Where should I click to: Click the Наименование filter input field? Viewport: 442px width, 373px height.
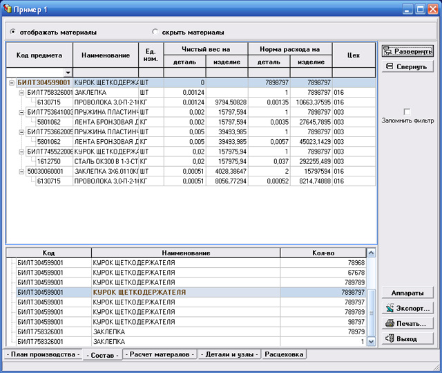pyautogui.click(x=105, y=72)
